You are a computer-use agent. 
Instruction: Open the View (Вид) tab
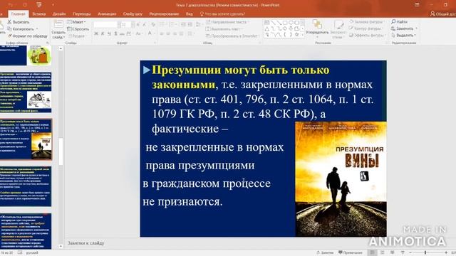pos(189,14)
